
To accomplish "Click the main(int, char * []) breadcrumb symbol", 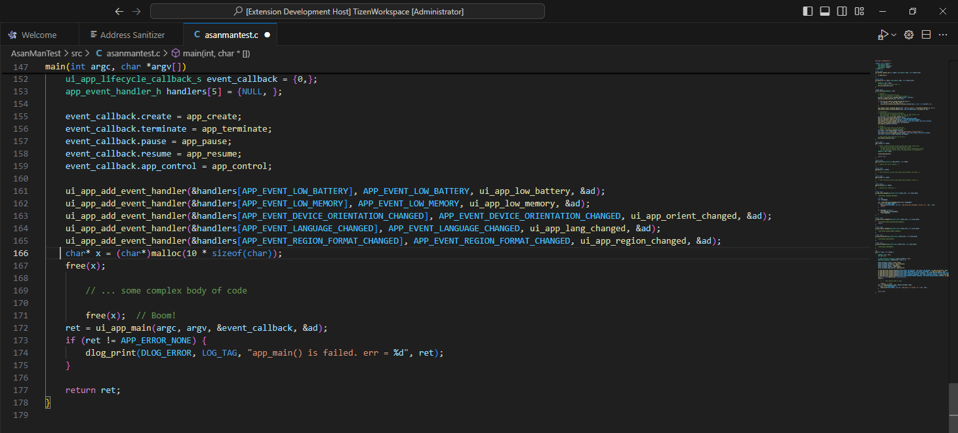I will tap(216, 53).
